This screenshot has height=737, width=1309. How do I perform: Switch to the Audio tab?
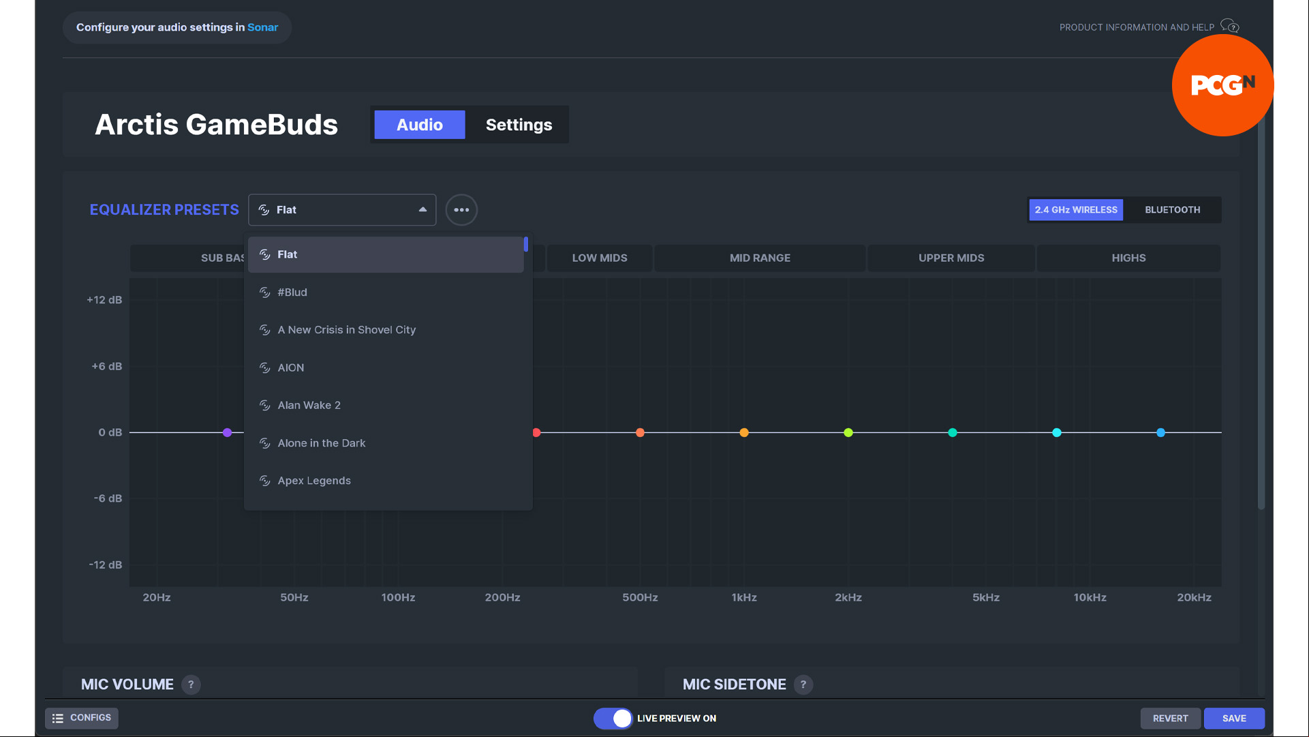pyautogui.click(x=420, y=125)
